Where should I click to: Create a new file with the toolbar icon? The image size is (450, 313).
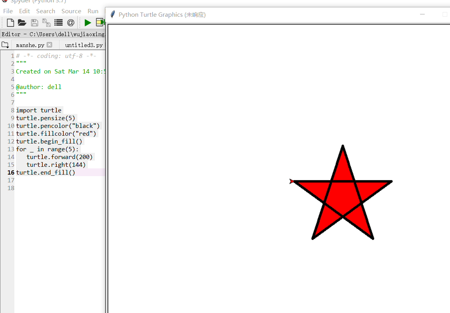[11, 23]
